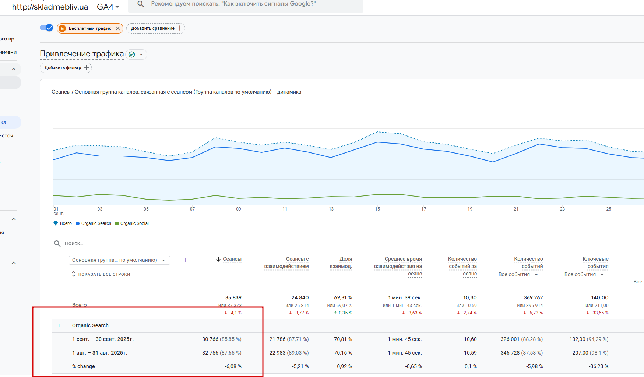Open Все события dropdown under Ключевые события
Viewport: 644px width, 377px height.
coord(584,275)
